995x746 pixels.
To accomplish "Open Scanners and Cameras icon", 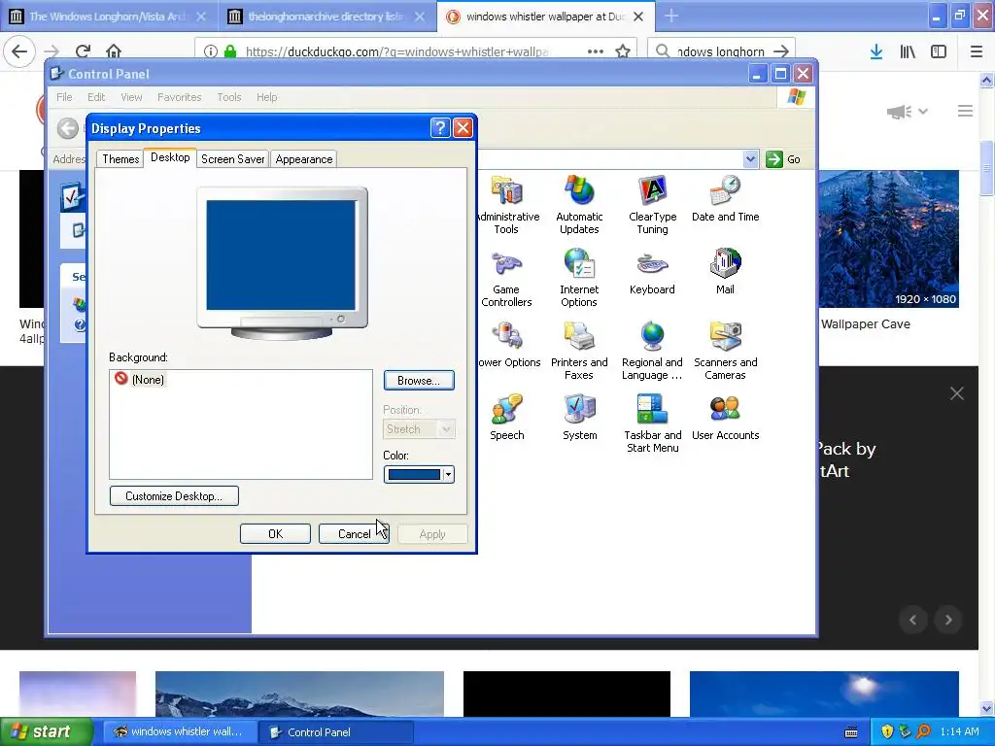I will click(x=725, y=351).
